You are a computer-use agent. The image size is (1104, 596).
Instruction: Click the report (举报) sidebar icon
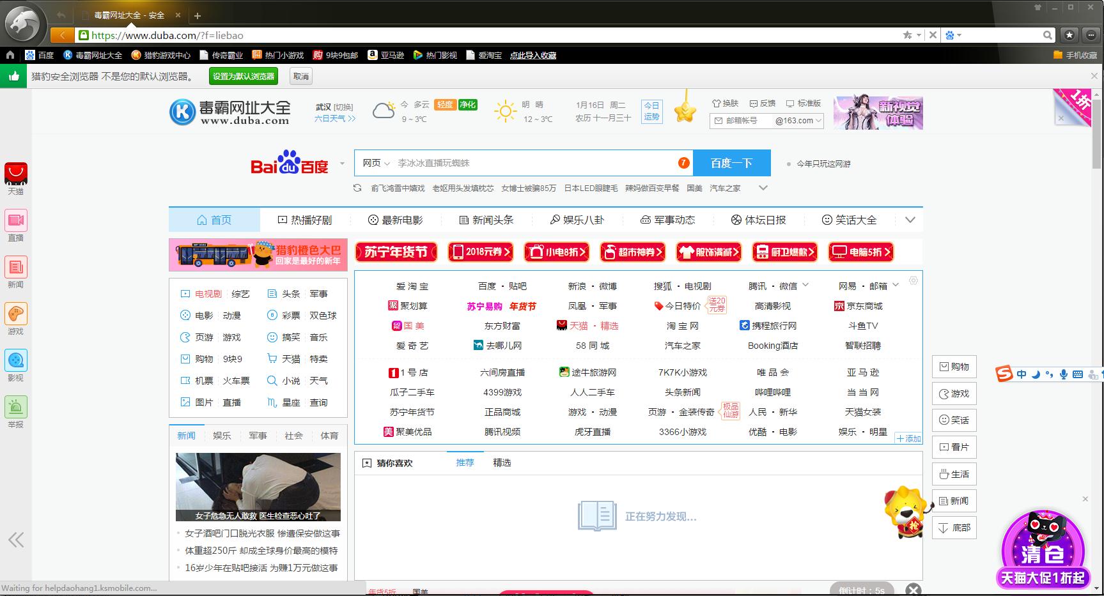click(16, 407)
